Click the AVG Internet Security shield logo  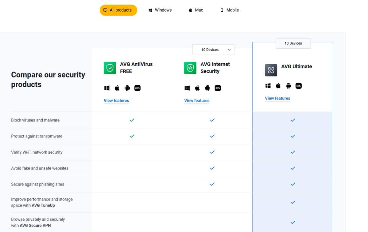pos(190,68)
